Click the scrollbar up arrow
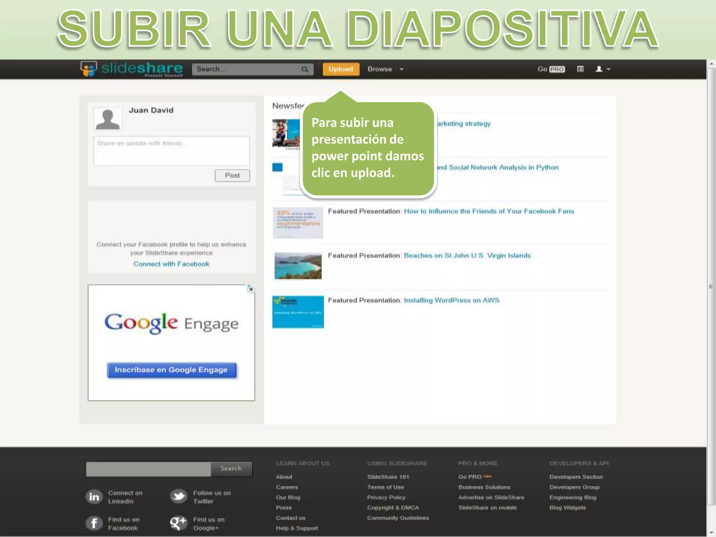716x537 pixels. 711,64
